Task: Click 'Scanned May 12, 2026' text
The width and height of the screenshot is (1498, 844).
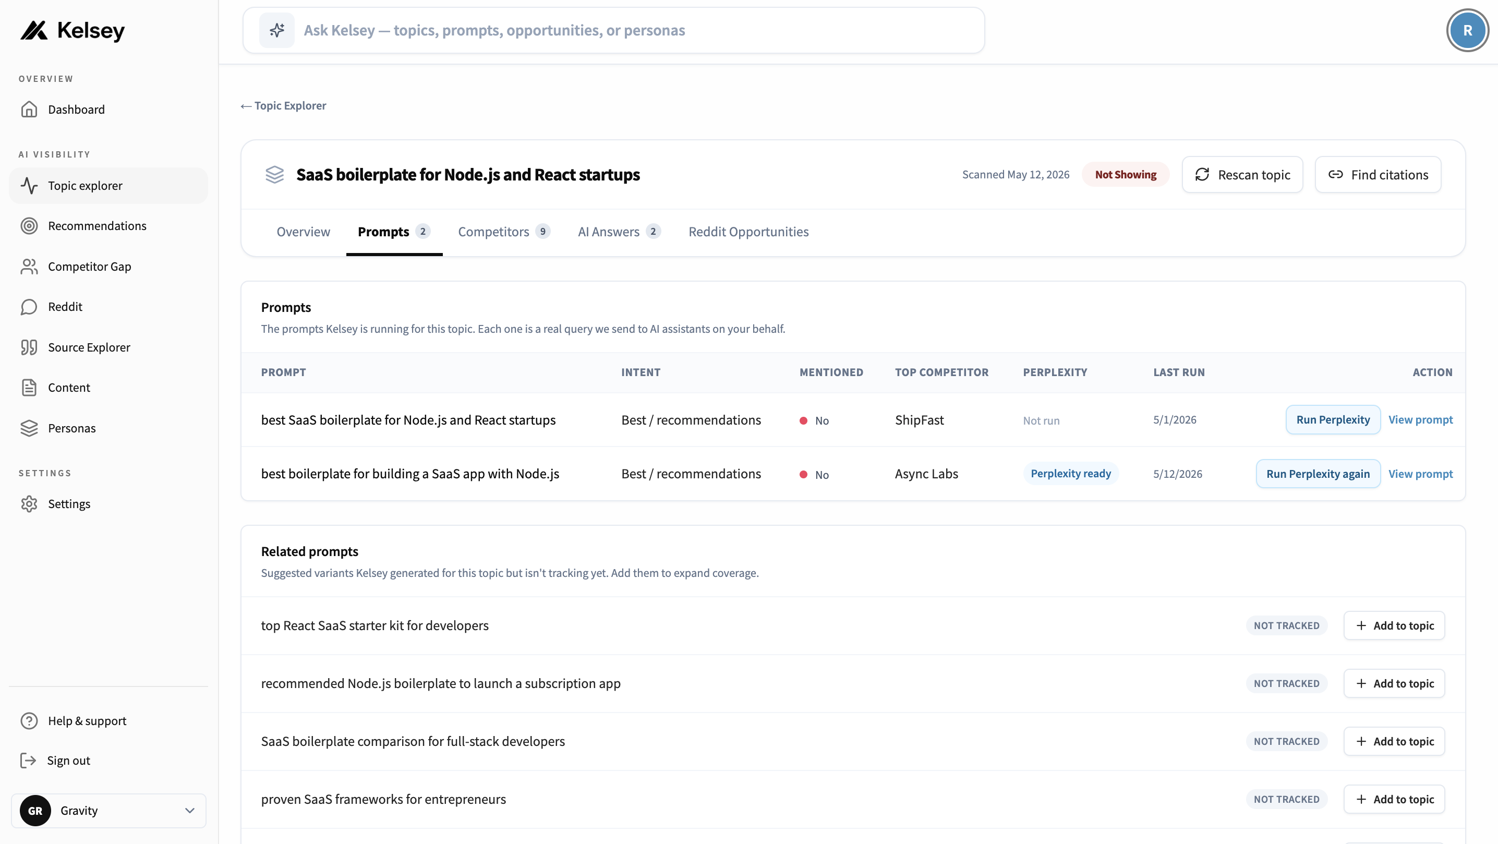Action: 1016,175
